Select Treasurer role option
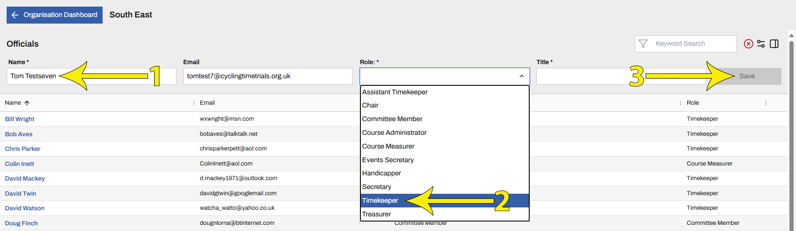The image size is (796, 231). click(376, 214)
